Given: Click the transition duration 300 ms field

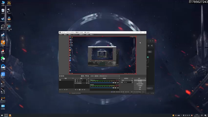Looking at the screenshot, I should [x=127, y=82].
